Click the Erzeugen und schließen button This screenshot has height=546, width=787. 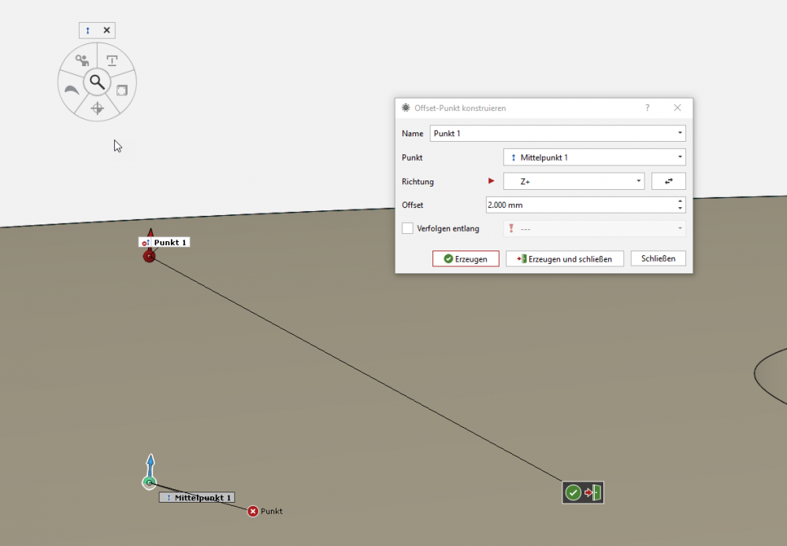point(565,258)
